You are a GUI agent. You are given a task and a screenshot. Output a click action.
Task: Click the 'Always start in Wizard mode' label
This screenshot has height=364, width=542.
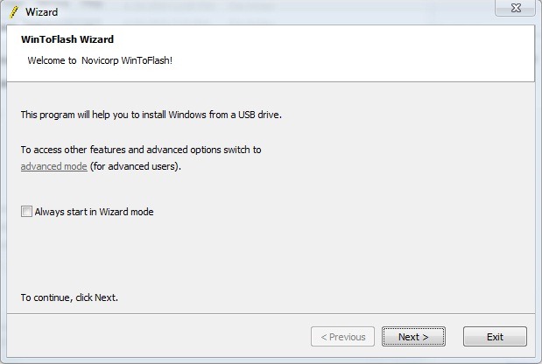[94, 212]
